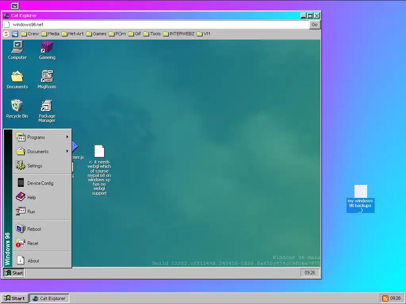Image resolution: width=406 pixels, height=304 pixels.
Task: Open the Recycle Bin icon
Action: point(17,109)
